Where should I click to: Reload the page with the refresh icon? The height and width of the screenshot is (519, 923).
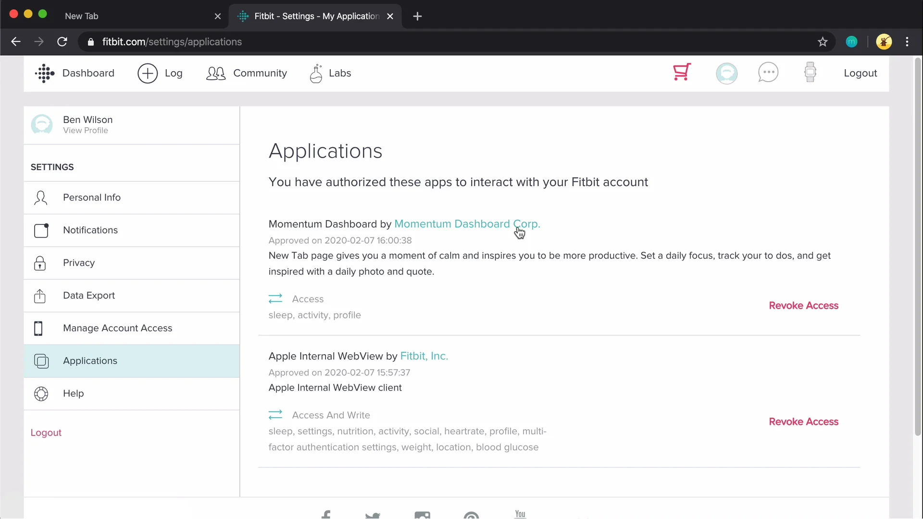[62, 42]
